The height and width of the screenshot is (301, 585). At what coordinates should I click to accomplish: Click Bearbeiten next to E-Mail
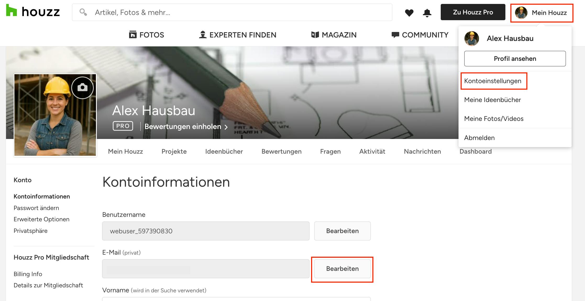tap(342, 269)
